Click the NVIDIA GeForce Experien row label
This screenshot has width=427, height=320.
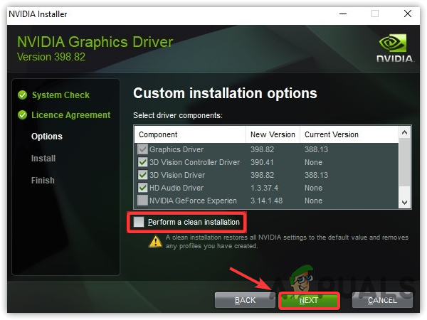click(x=193, y=201)
